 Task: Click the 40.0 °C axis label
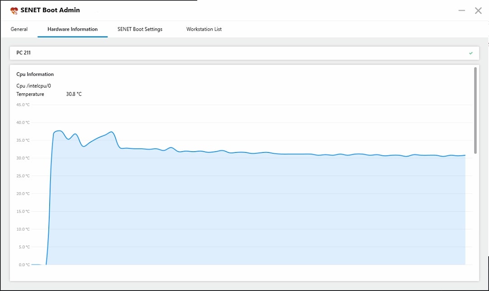(23, 122)
